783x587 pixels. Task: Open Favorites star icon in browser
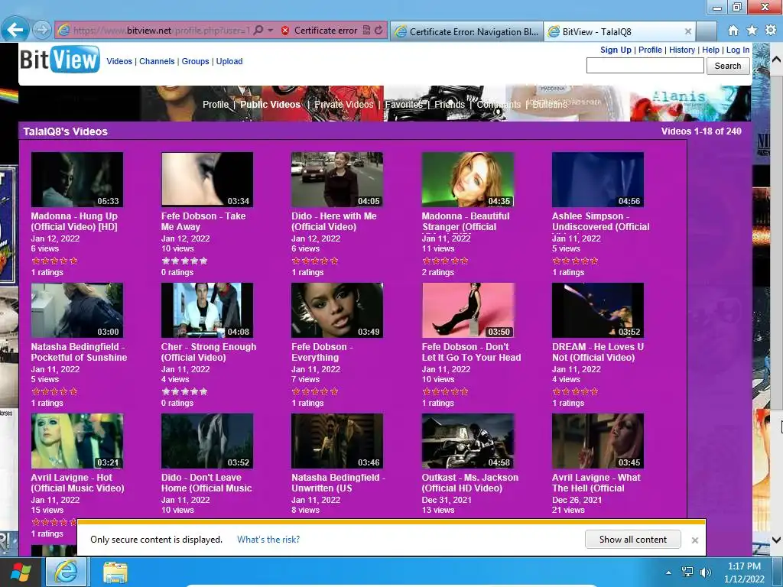[x=752, y=31]
